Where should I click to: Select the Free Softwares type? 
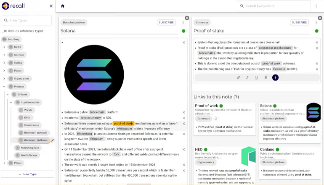(x=27, y=155)
